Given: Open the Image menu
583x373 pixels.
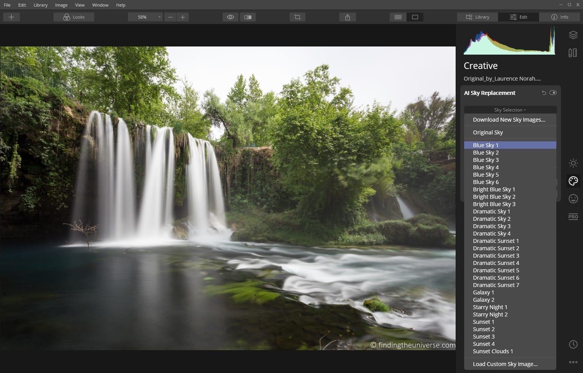Looking at the screenshot, I should [61, 5].
